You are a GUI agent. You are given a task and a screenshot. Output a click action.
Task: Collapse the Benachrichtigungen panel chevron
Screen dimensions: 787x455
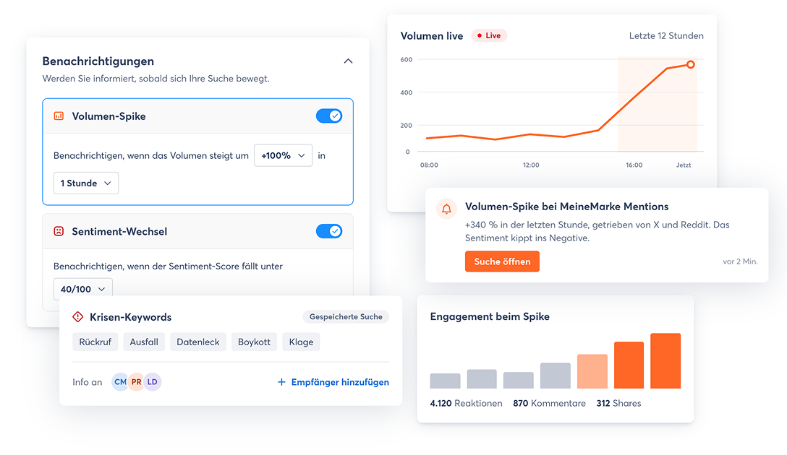click(348, 61)
